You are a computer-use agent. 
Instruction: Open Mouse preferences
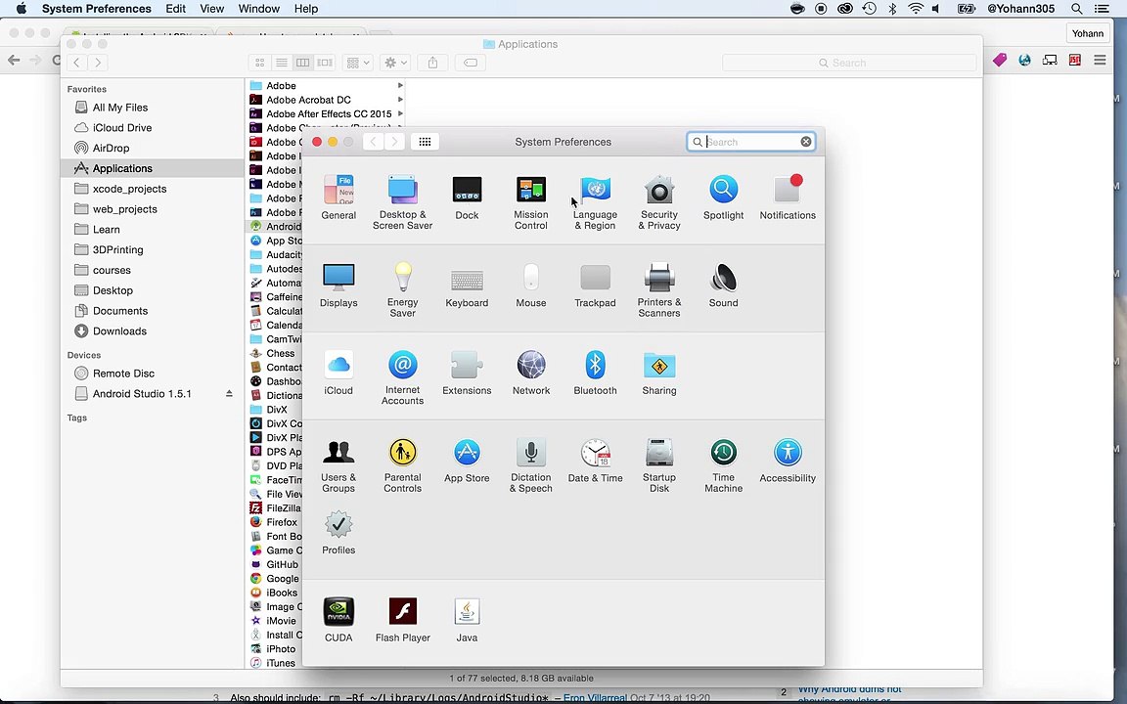[x=531, y=286]
